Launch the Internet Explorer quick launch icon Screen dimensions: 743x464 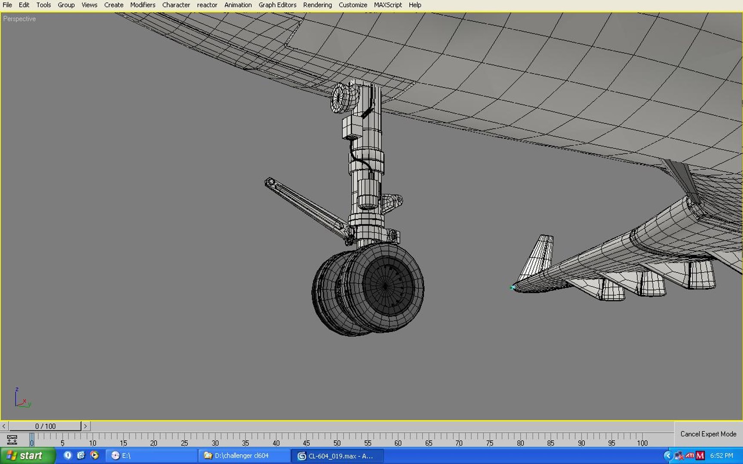(x=81, y=455)
